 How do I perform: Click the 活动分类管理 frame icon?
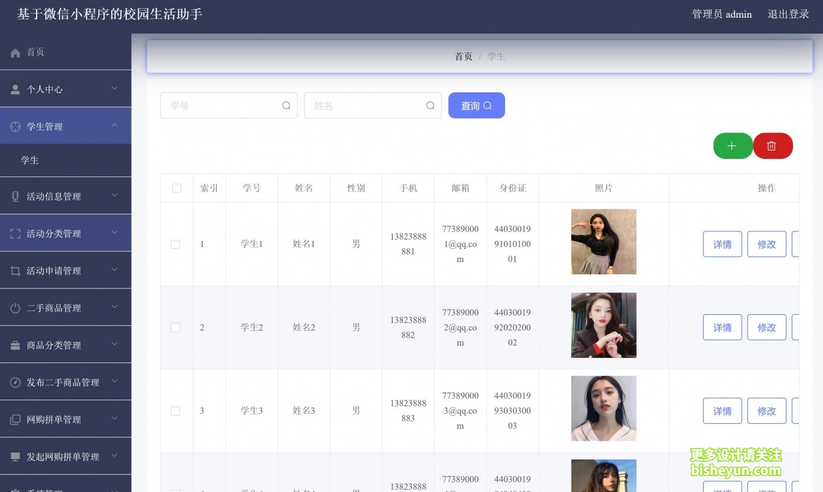pos(15,234)
